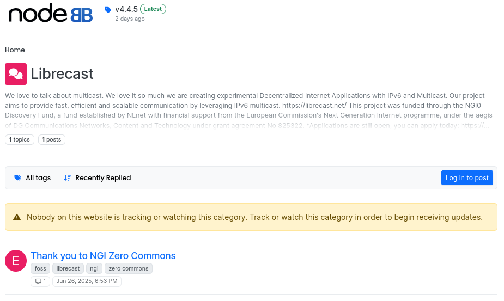Click the warning triangle icon in alert
The height and width of the screenshot is (301, 504).
coord(17,218)
